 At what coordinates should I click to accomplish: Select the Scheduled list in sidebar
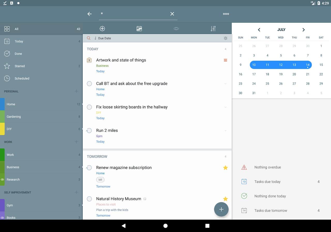tap(22, 78)
